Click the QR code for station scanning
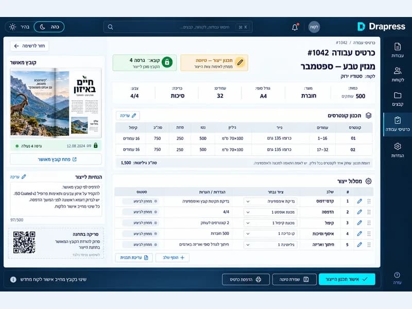The width and height of the screenshot is (412, 309). click(x=24, y=243)
